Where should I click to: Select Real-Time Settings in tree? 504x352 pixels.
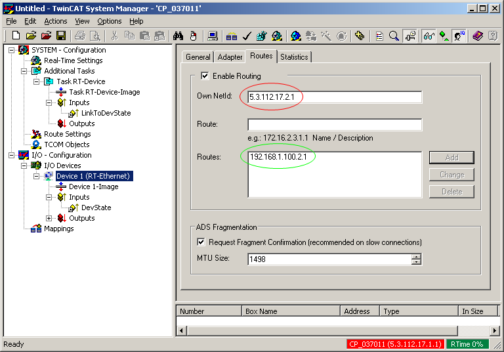coord(73,60)
